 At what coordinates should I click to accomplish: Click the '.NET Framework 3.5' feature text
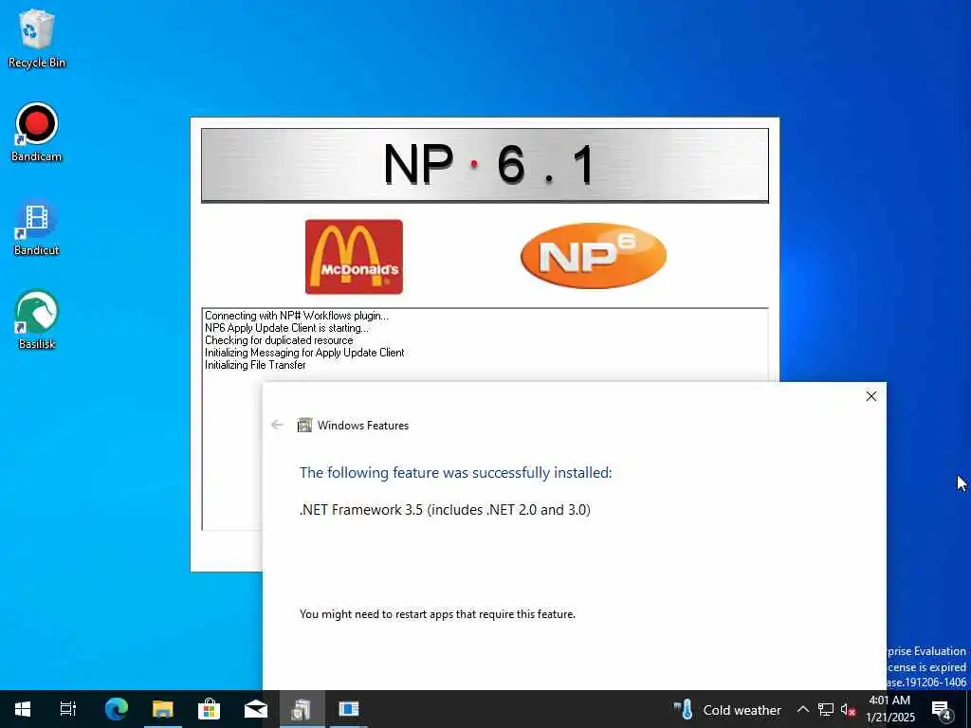445,509
